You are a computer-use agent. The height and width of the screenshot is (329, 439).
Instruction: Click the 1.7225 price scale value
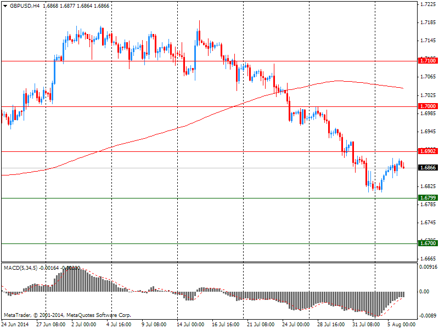(429, 4)
